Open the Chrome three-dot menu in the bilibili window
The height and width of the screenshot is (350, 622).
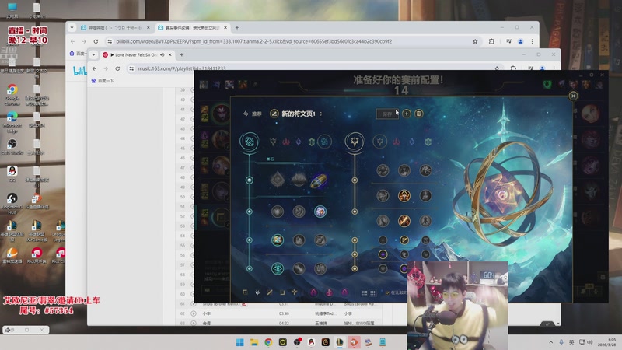[533, 41]
